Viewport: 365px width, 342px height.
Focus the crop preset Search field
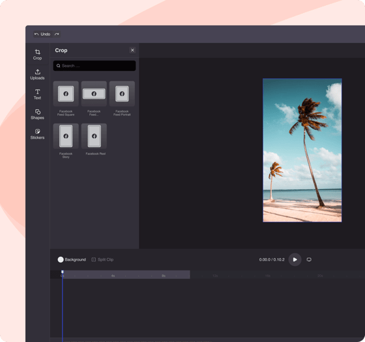pos(95,66)
